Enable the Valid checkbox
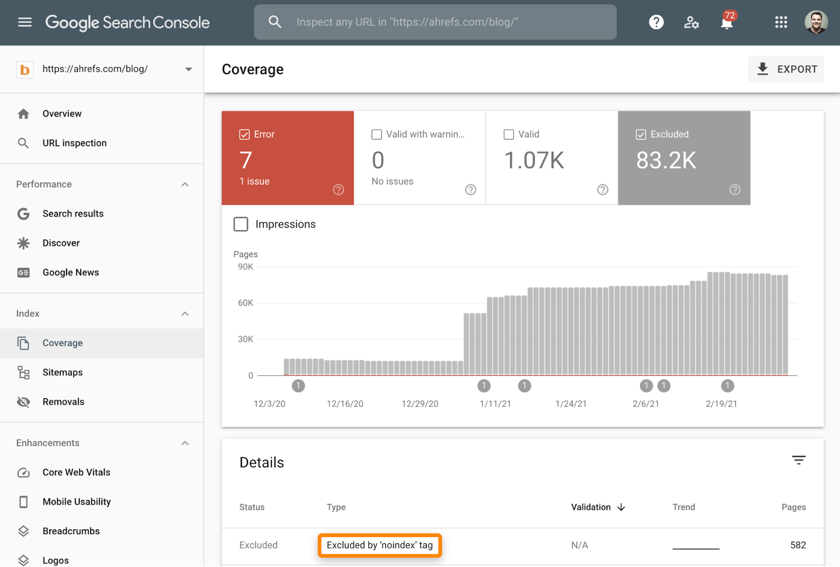The height and width of the screenshot is (567, 840). (x=509, y=135)
